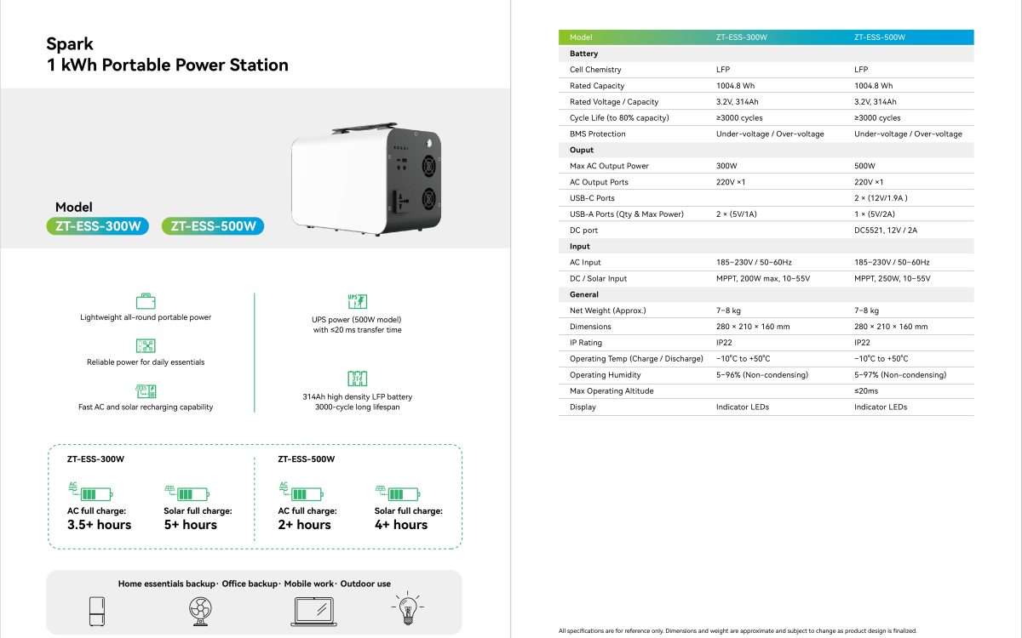Click the reliable power for daily essentials icon
Image resolution: width=1022 pixels, height=638 pixels.
146,346
